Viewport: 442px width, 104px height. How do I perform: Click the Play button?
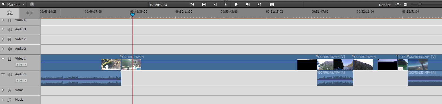tap(226, 4)
